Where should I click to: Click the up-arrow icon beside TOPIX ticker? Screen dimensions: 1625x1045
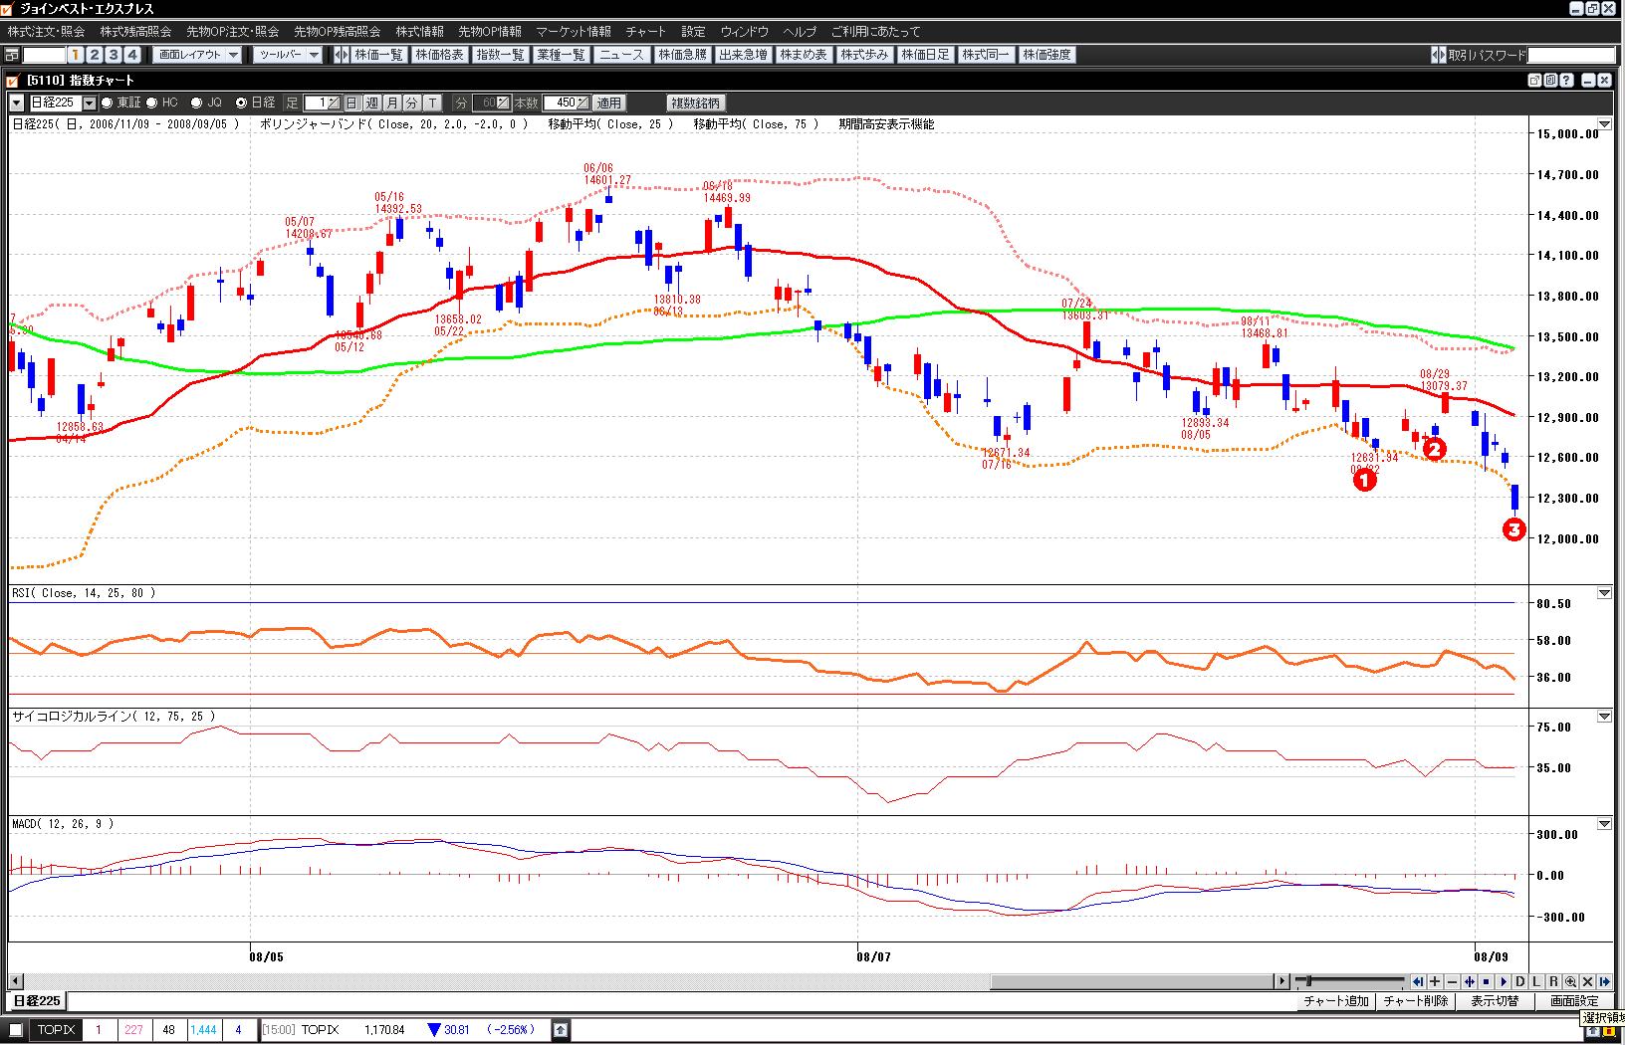pos(561,1030)
